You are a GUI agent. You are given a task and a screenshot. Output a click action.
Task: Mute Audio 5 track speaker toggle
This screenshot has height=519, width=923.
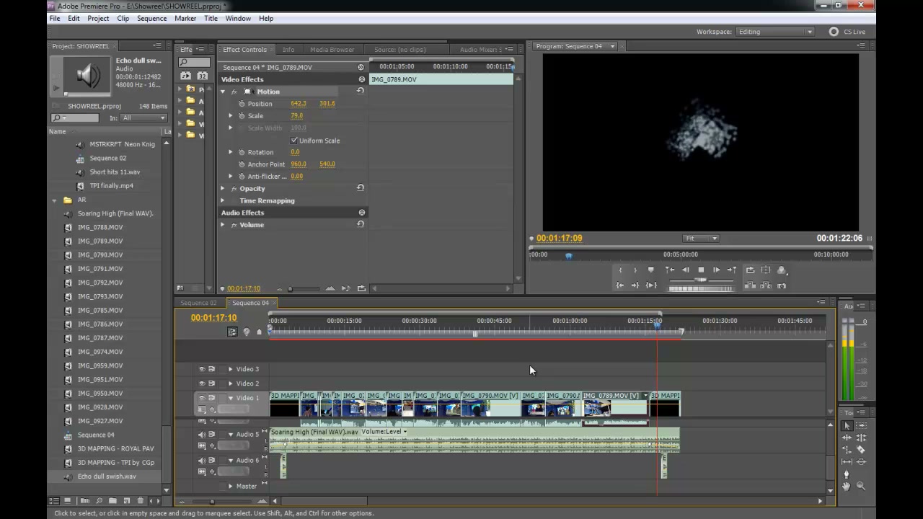pos(202,435)
